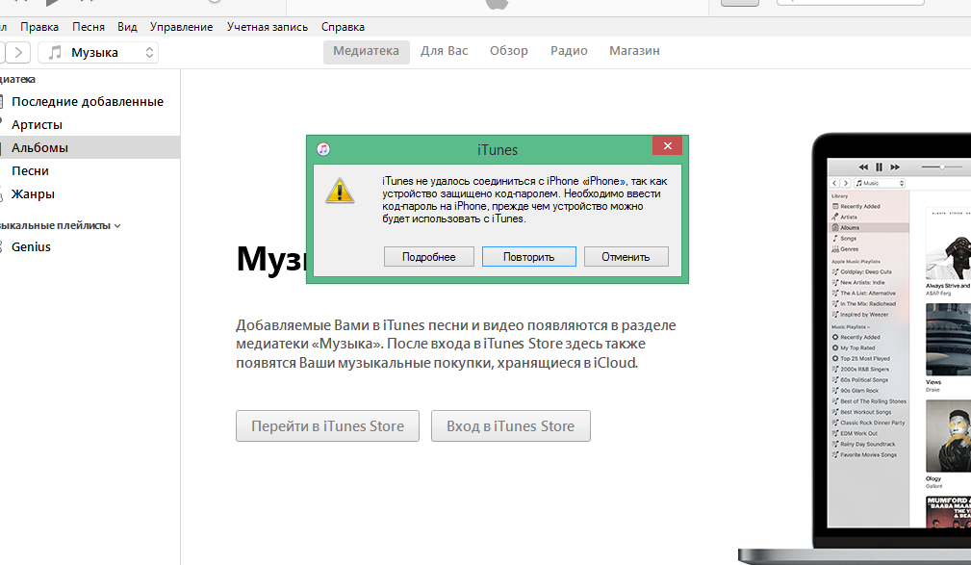Open the Справка menu
The width and height of the screenshot is (971, 565).
tap(343, 27)
